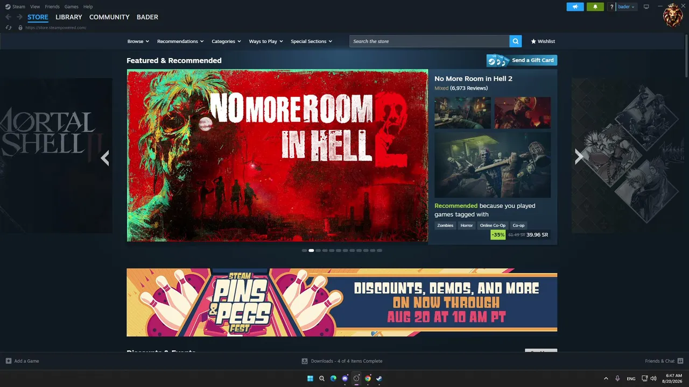Click the Steam icon in the taskbar
Viewport: 689px width, 387px height.
[x=379, y=378]
